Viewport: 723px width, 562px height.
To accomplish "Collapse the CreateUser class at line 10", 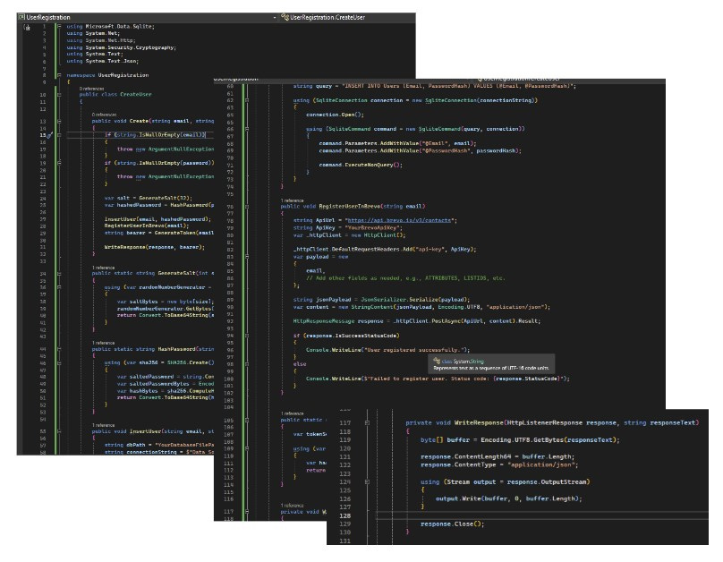I will (x=59, y=95).
